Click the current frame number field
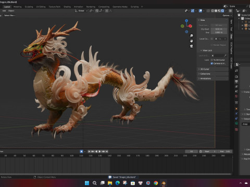Image resolution: width=250 pixels, height=187 pixels. tap(191, 152)
